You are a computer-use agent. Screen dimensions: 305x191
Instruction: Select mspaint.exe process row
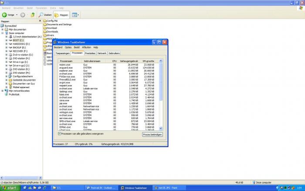point(108,85)
